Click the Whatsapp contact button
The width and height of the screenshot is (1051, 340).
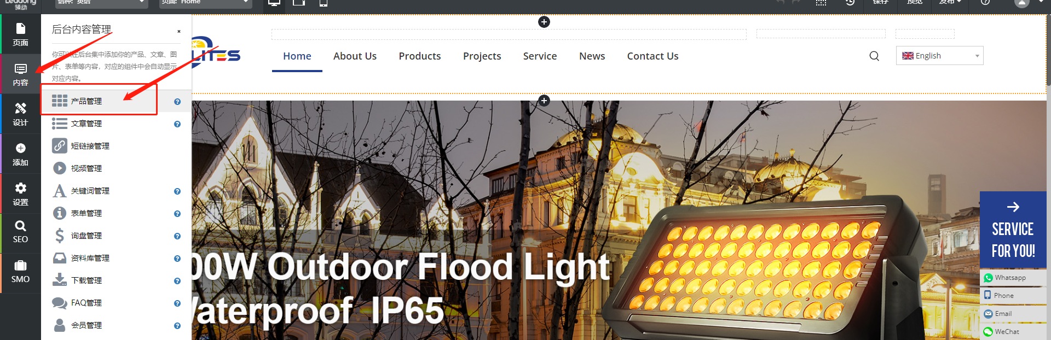pos(1010,278)
